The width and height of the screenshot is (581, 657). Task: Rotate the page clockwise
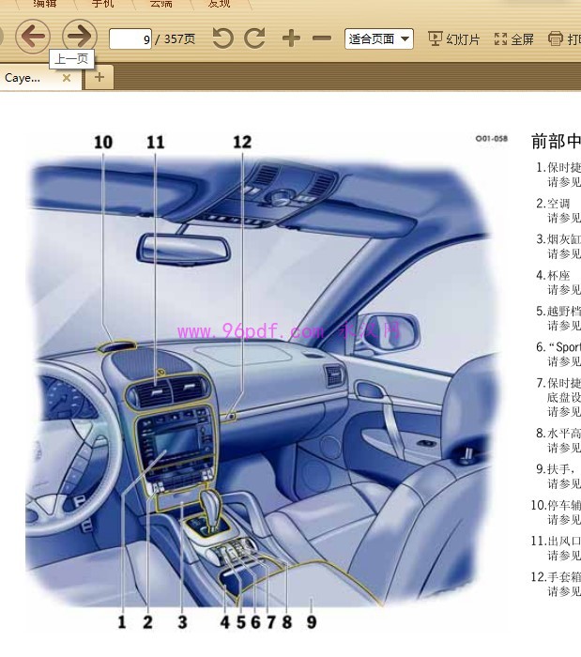[254, 38]
